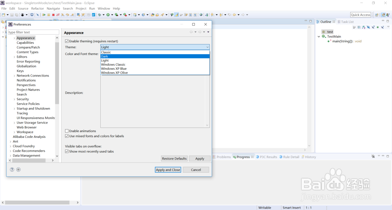The width and height of the screenshot is (392, 210).
Task: Click the Save All toolbar icon
Action: [17, 15]
